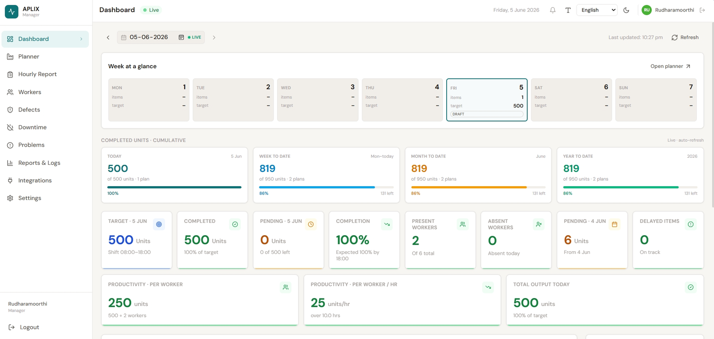Click "Friday, 5 June 2026" header text
The height and width of the screenshot is (339, 714).
pyautogui.click(x=516, y=10)
